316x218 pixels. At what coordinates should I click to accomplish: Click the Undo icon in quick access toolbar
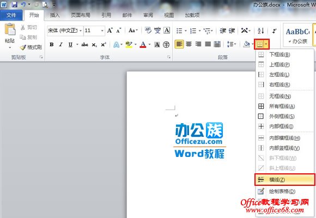[x=23, y=4]
